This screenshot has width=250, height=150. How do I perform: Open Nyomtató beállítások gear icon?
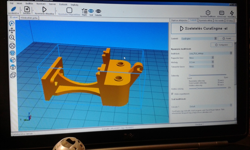tap(208, 13)
